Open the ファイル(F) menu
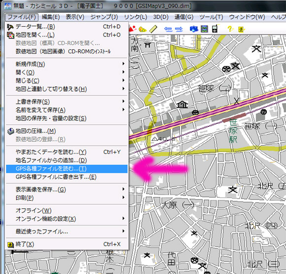 [x=22, y=17]
